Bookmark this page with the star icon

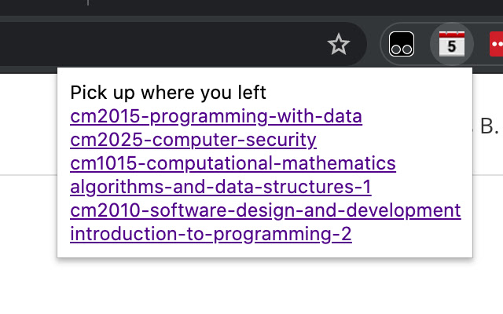[338, 45]
